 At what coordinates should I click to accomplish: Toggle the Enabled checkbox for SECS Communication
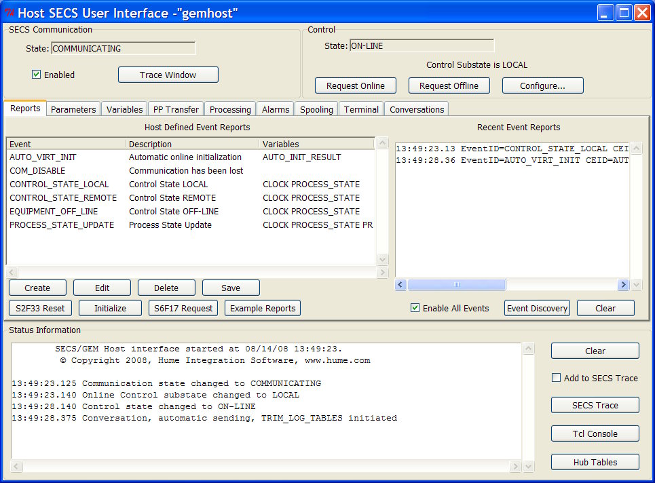tap(37, 75)
